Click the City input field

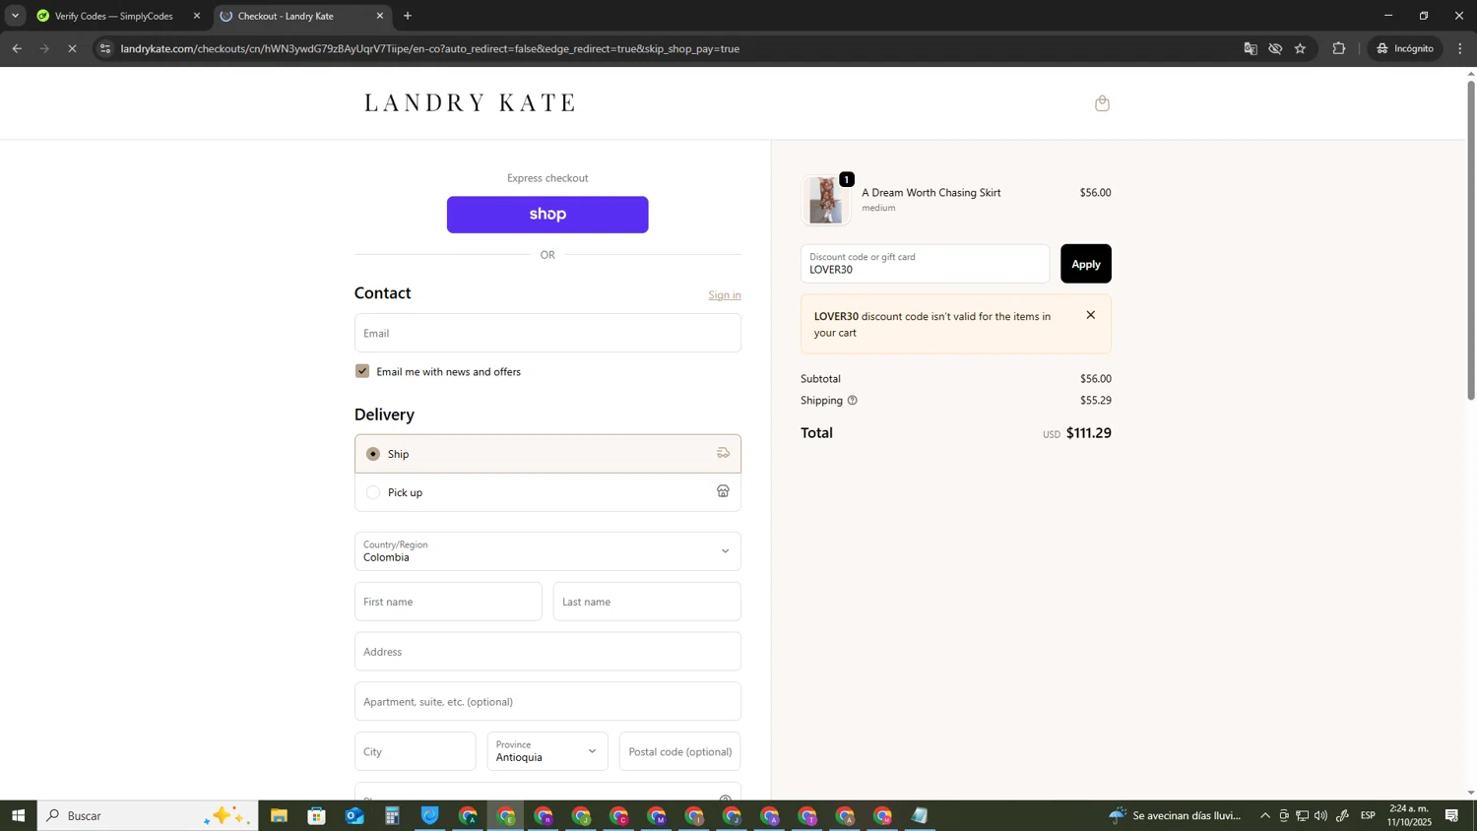tap(415, 751)
